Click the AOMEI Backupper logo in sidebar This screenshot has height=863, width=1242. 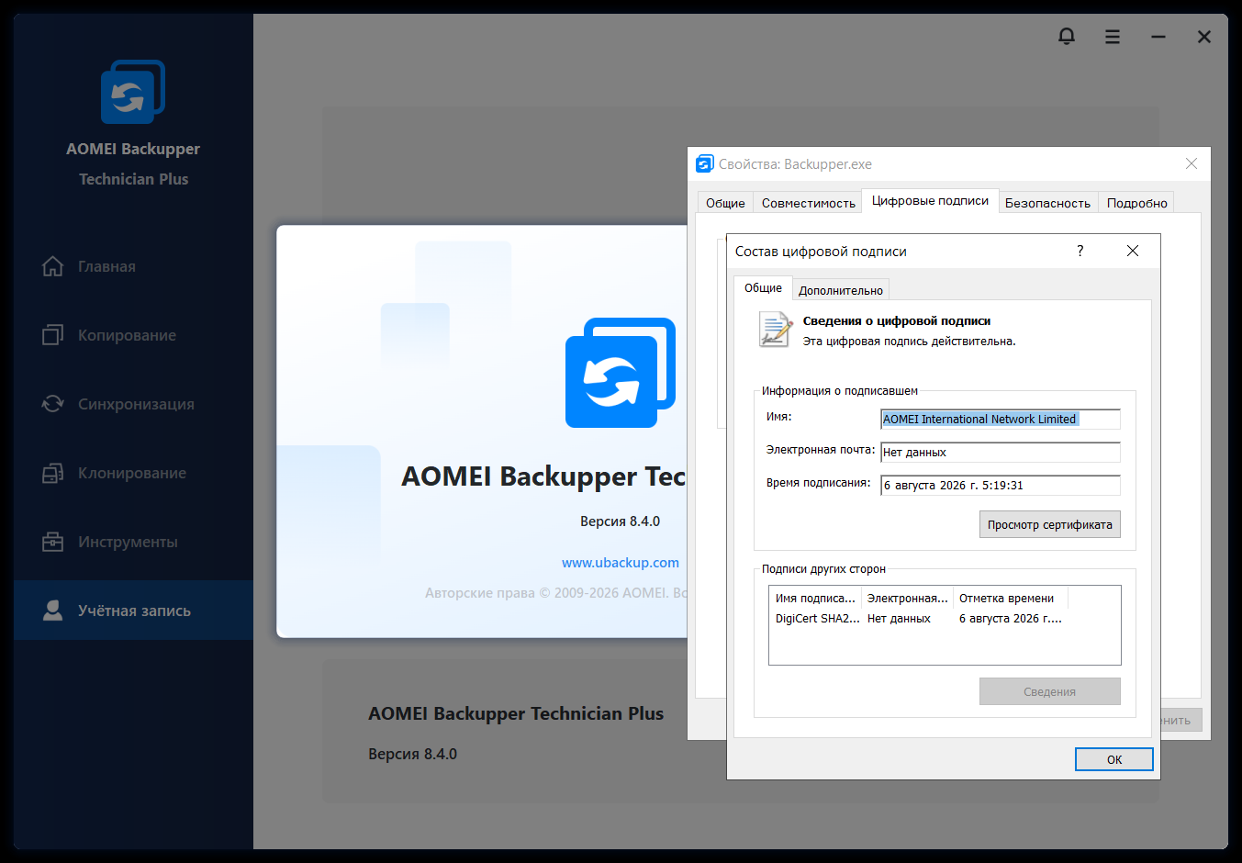click(133, 92)
